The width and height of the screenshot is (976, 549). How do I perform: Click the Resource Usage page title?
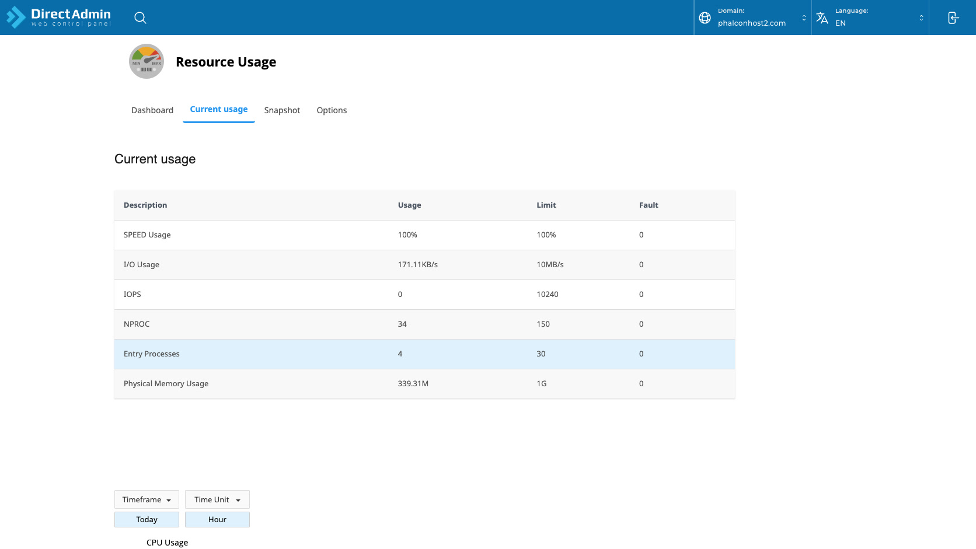click(x=226, y=62)
